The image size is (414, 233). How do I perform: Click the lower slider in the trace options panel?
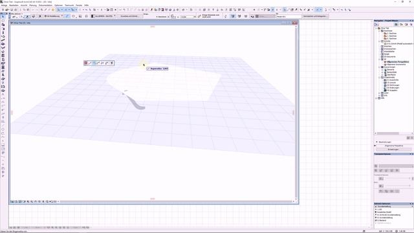click(x=398, y=186)
